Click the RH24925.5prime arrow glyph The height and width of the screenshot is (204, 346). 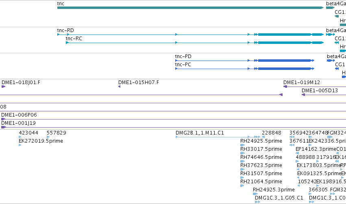(x=242, y=145)
